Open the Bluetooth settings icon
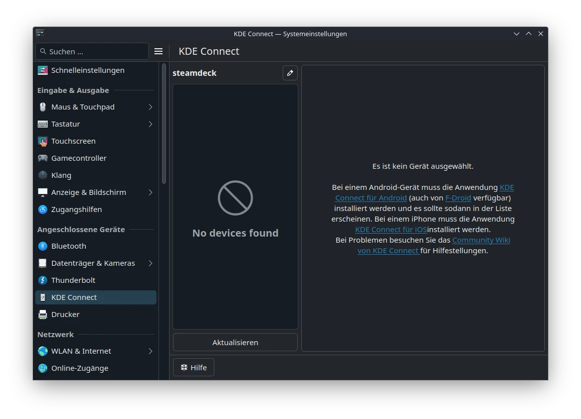This screenshot has height=419, width=581. 43,246
